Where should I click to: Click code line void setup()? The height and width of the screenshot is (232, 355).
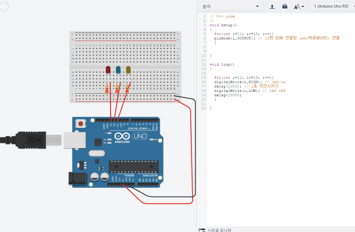[223, 25]
